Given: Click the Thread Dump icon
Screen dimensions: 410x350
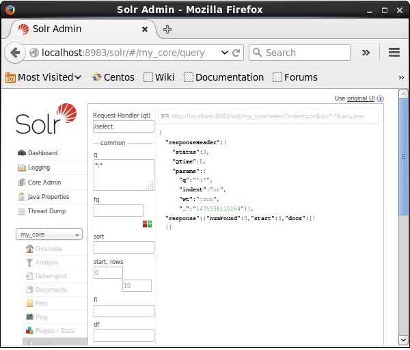Looking at the screenshot, I should coord(22,211).
